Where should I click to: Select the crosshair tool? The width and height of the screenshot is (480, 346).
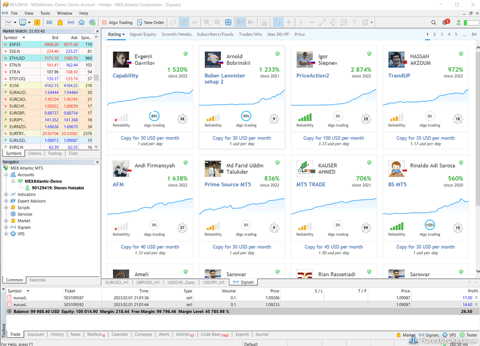tap(289, 22)
